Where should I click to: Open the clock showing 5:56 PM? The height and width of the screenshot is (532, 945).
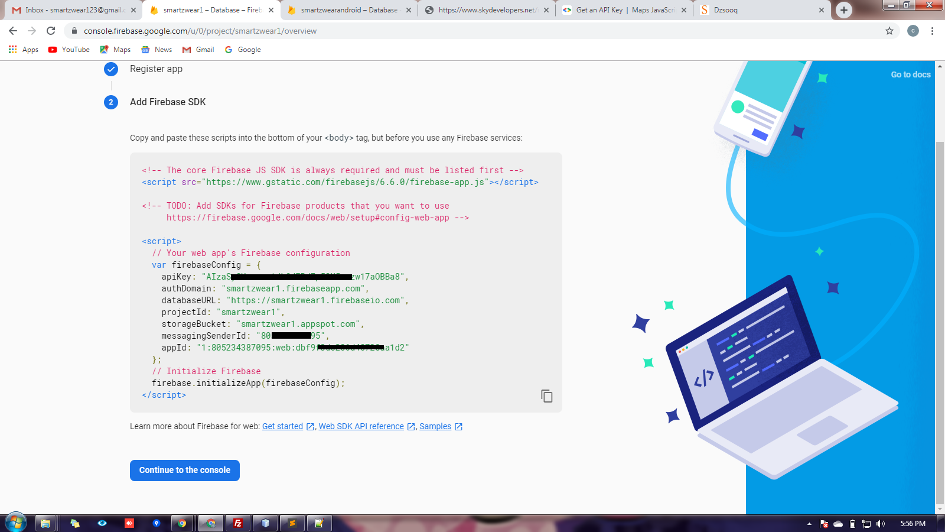[913, 524]
